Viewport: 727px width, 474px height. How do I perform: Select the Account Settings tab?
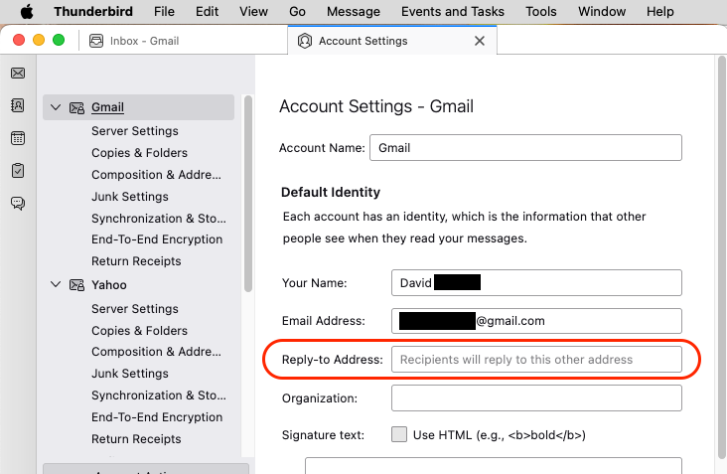click(392, 41)
